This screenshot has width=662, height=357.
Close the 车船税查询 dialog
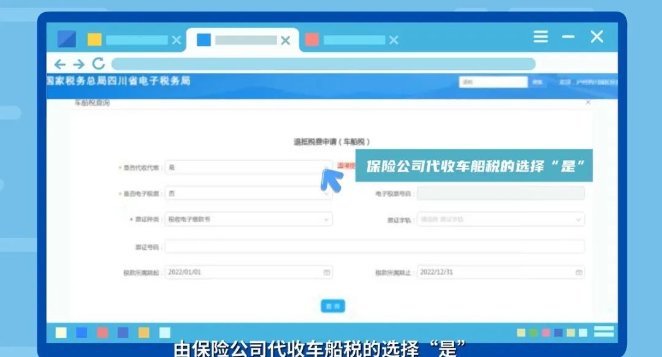(588, 102)
